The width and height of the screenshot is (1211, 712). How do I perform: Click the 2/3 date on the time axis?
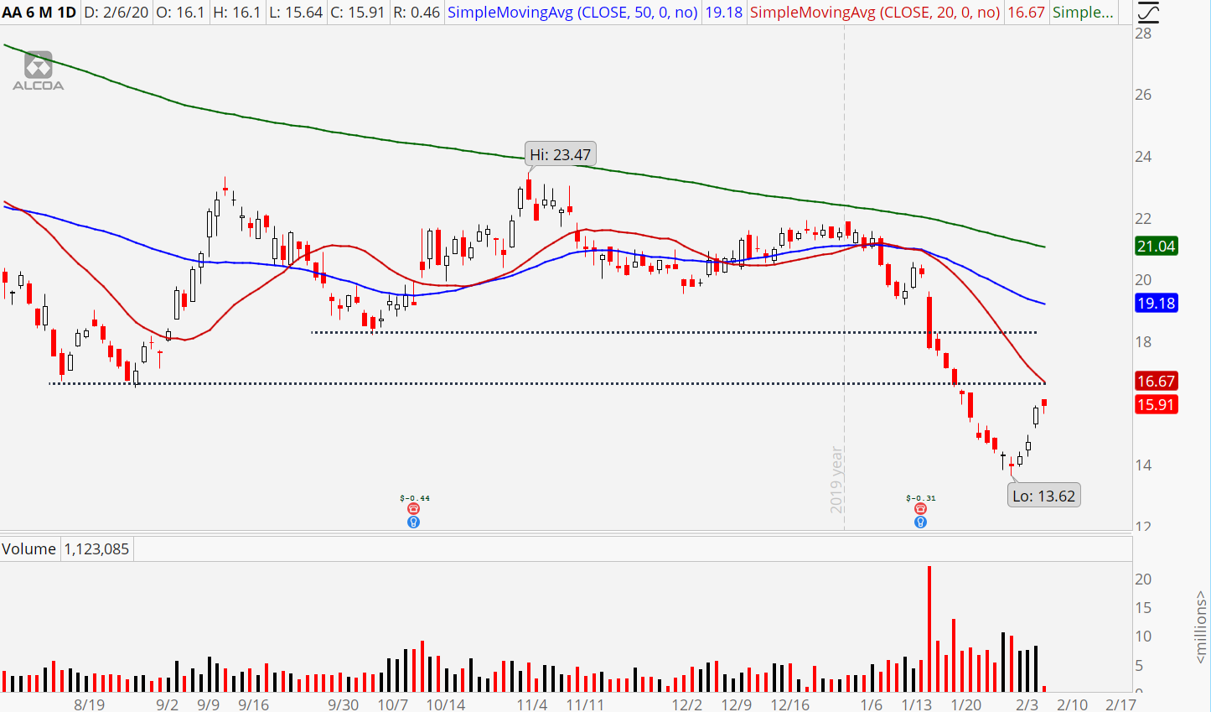click(1027, 704)
